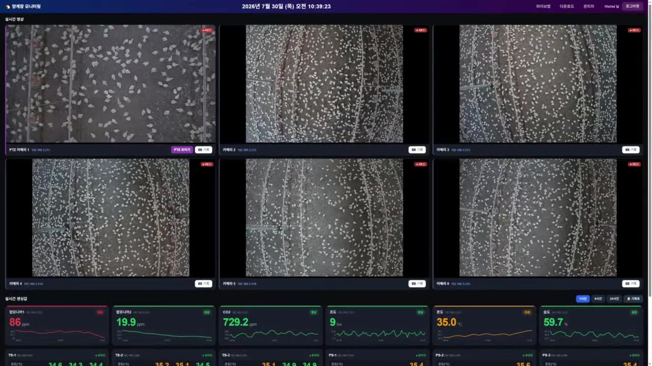
Task: Open the 다운로드 menu item
Action: click(x=567, y=6)
